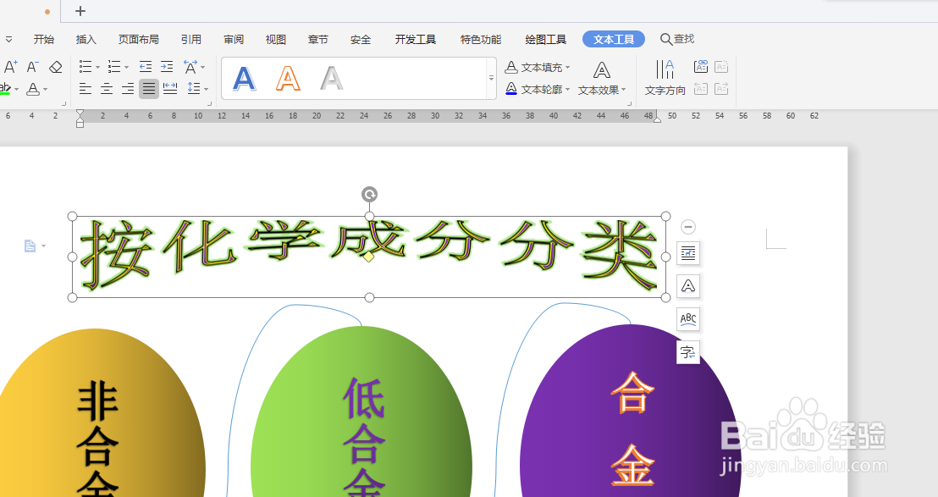Toggle left paragraph alignment
This screenshot has height=497, width=938.
85,89
